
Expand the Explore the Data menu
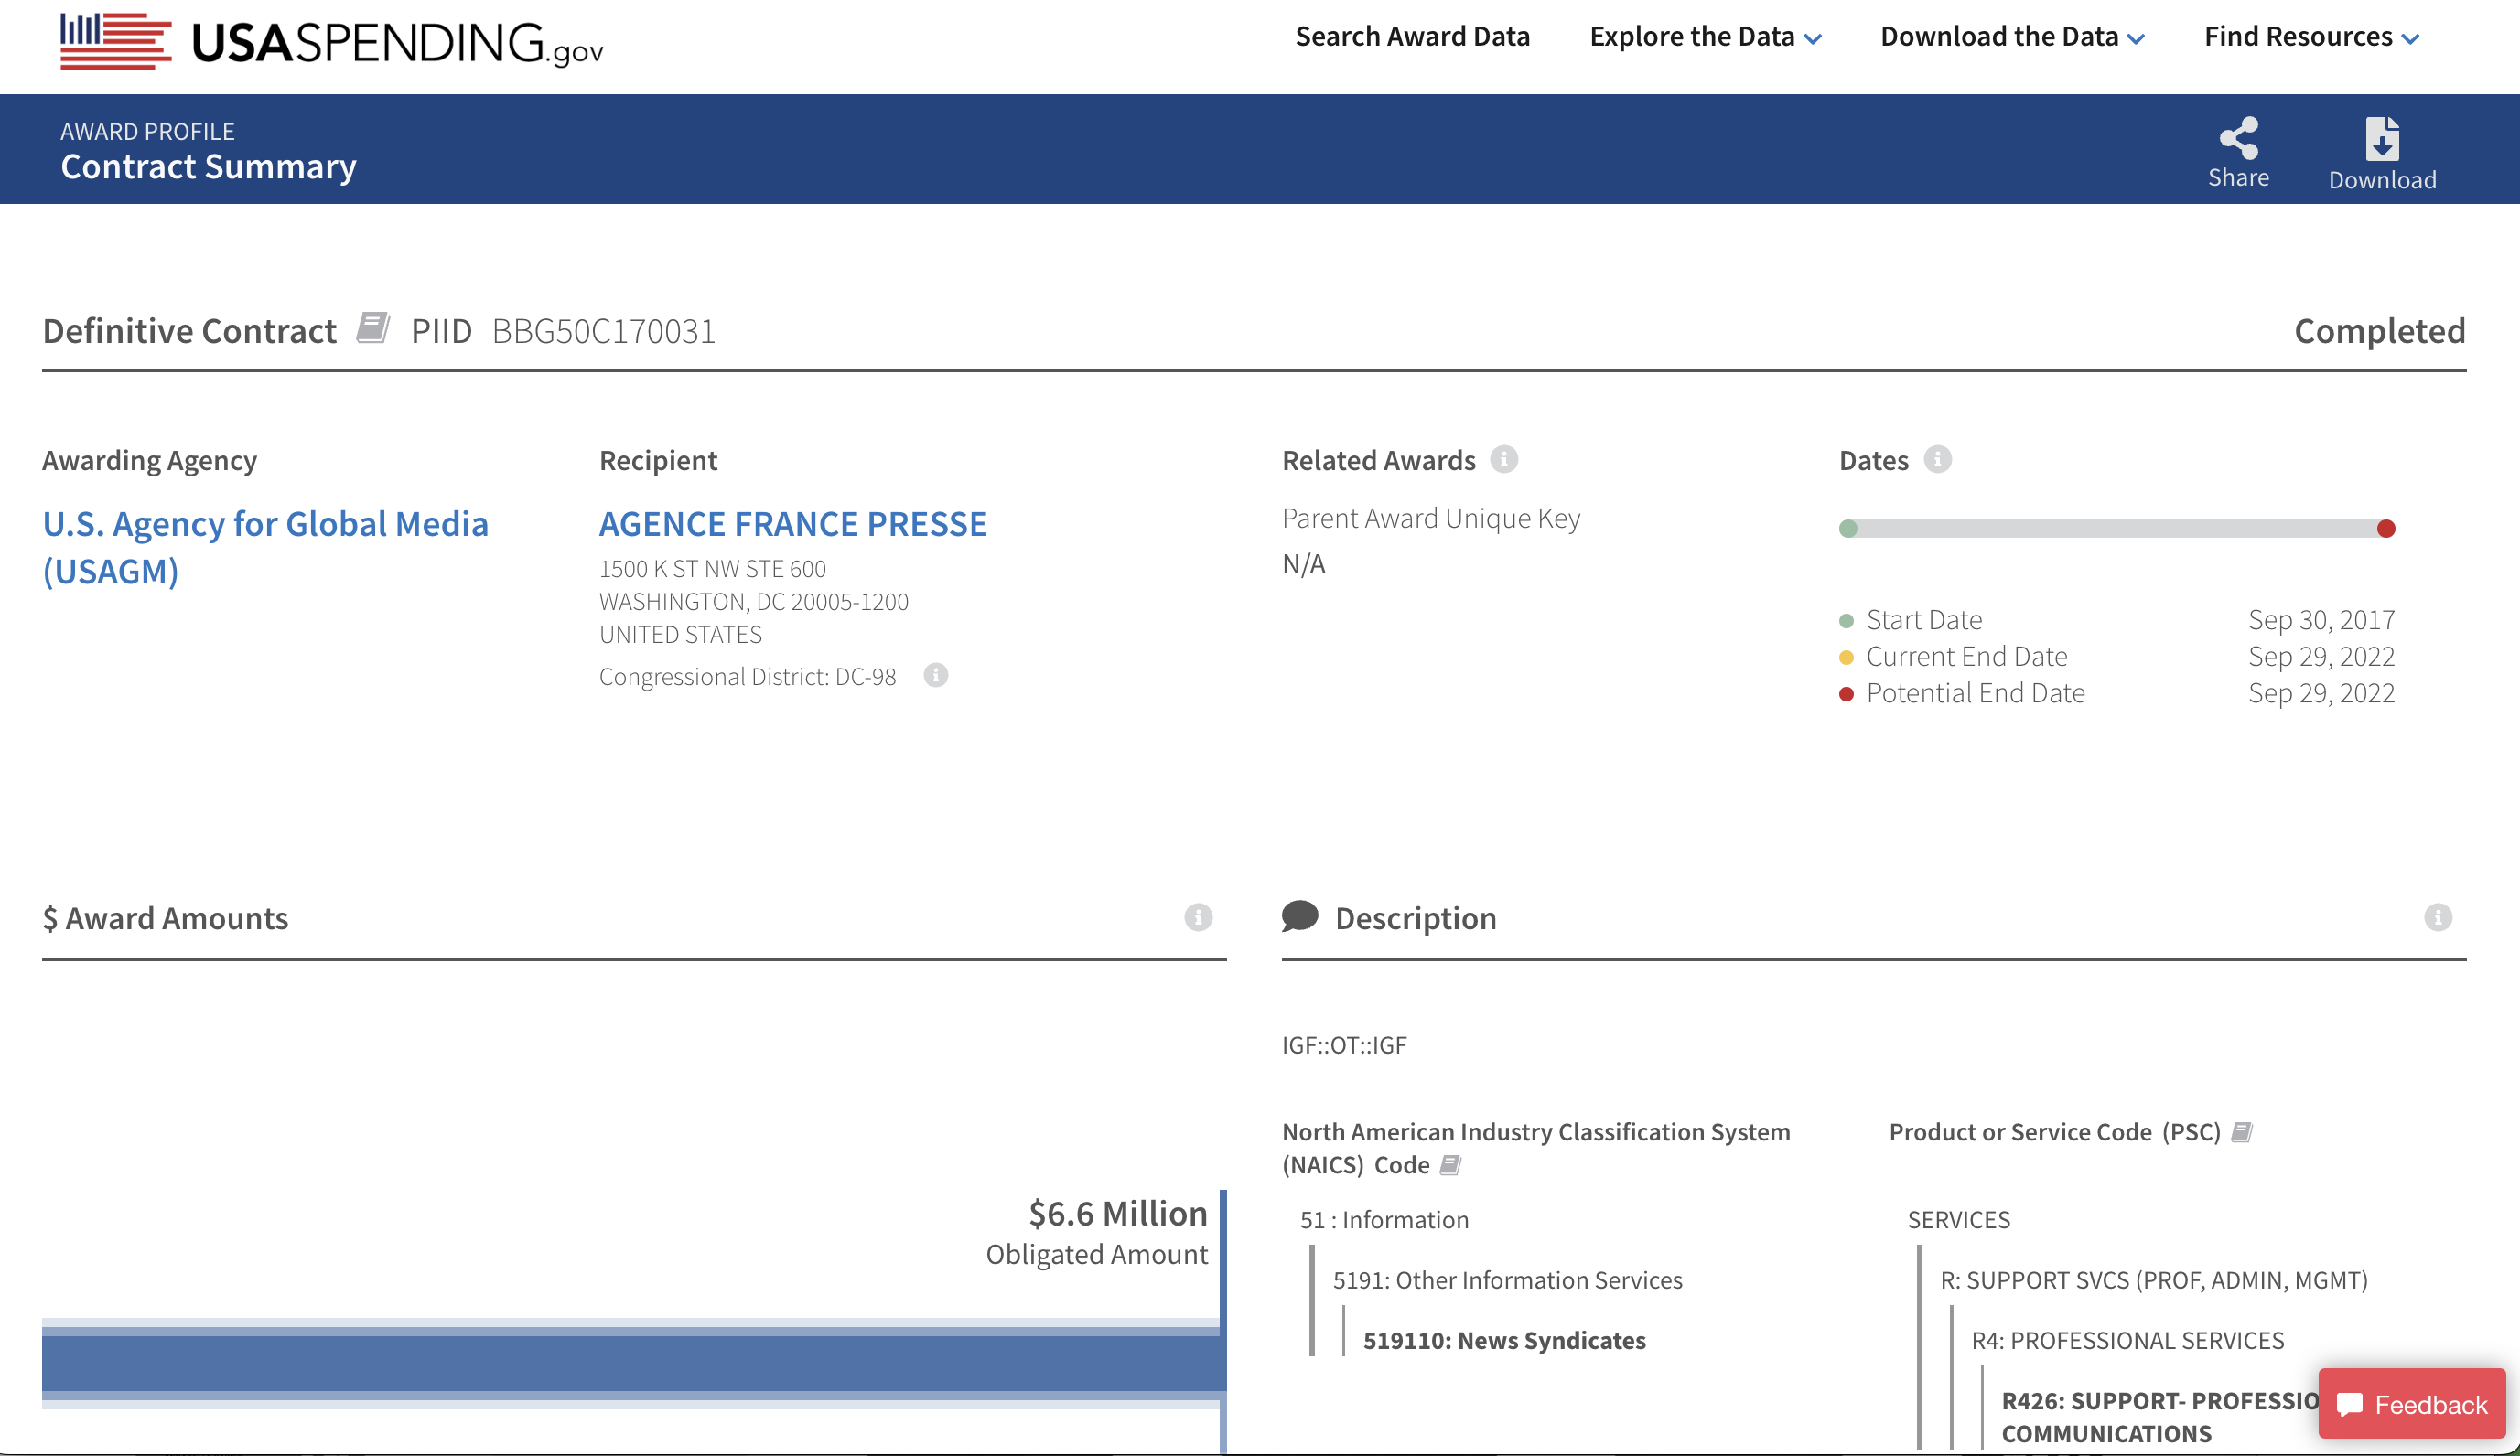(x=1705, y=37)
